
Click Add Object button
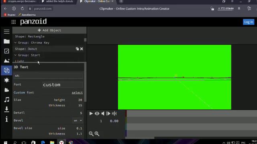(49, 30)
